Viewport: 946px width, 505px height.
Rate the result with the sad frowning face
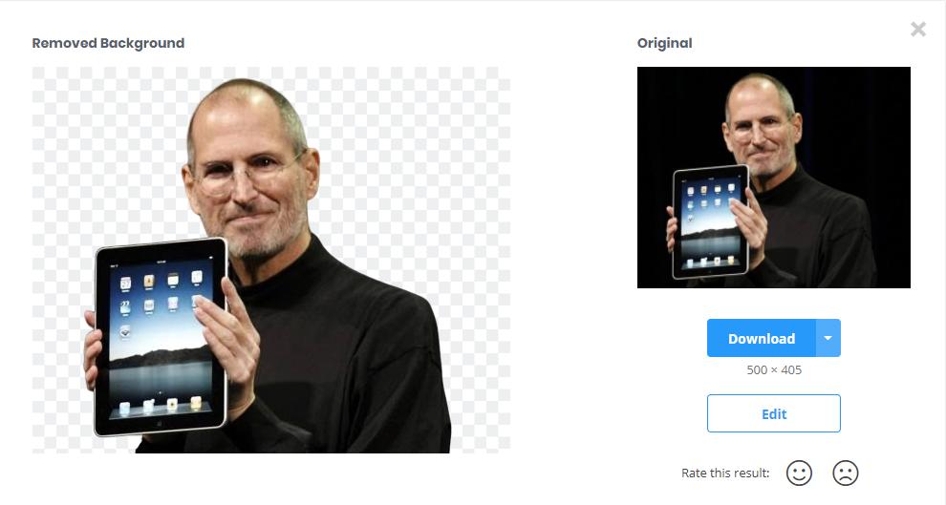pos(846,473)
